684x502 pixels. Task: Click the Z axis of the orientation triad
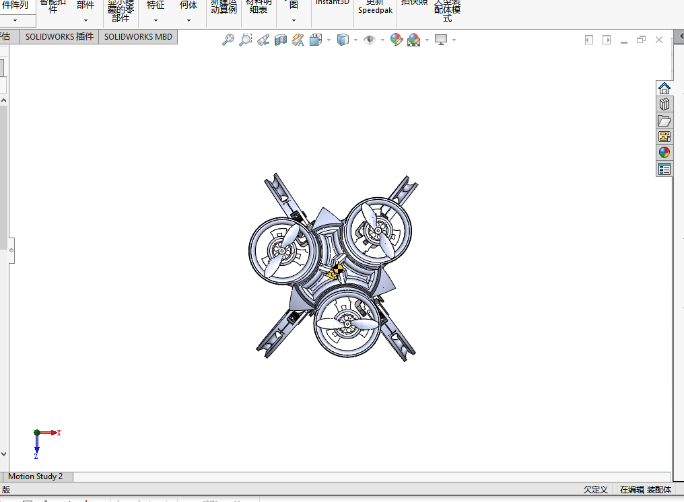click(x=36, y=447)
